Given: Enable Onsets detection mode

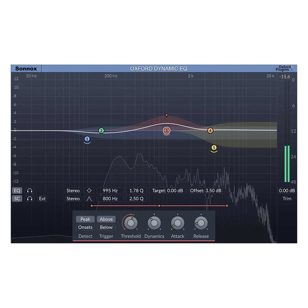Looking at the screenshot, I should [x=85, y=227].
